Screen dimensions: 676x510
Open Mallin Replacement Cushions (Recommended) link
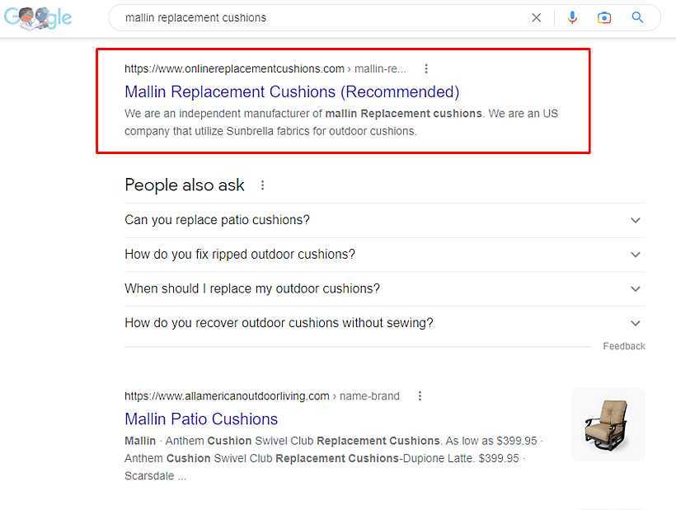(x=292, y=91)
